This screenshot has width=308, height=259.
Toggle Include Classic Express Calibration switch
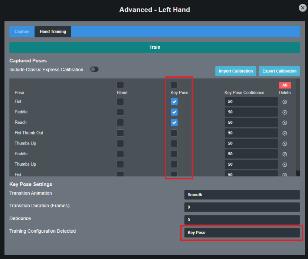pyautogui.click(x=94, y=69)
